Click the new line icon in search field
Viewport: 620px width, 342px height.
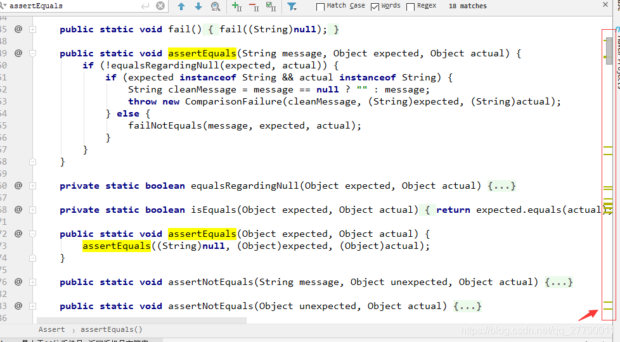tap(145, 6)
